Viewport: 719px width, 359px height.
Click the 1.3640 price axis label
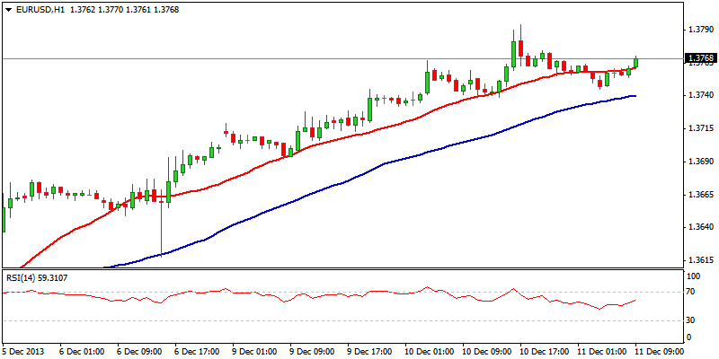point(700,228)
